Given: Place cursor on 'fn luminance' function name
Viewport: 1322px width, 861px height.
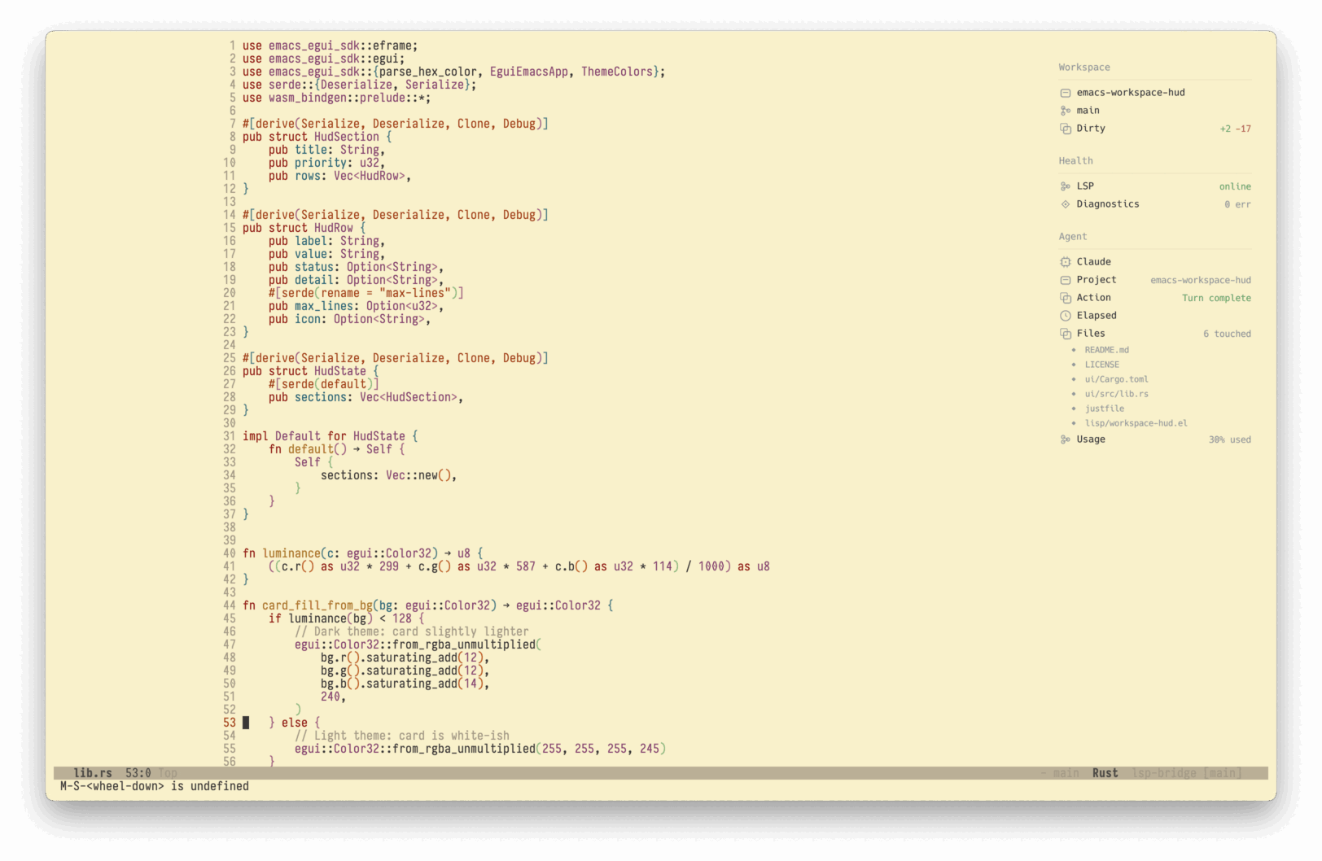Looking at the screenshot, I should [x=291, y=553].
